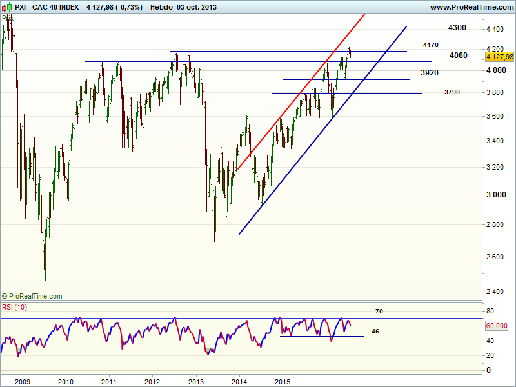516x387 pixels.
Task: Select the RSI 70 level annotation
Action: (379, 311)
